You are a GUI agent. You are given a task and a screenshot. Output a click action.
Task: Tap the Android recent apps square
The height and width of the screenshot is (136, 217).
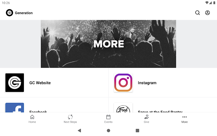click(138, 131)
